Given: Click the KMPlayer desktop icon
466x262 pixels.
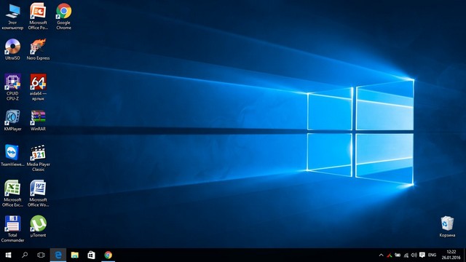Looking at the screenshot, I should pos(12,120).
